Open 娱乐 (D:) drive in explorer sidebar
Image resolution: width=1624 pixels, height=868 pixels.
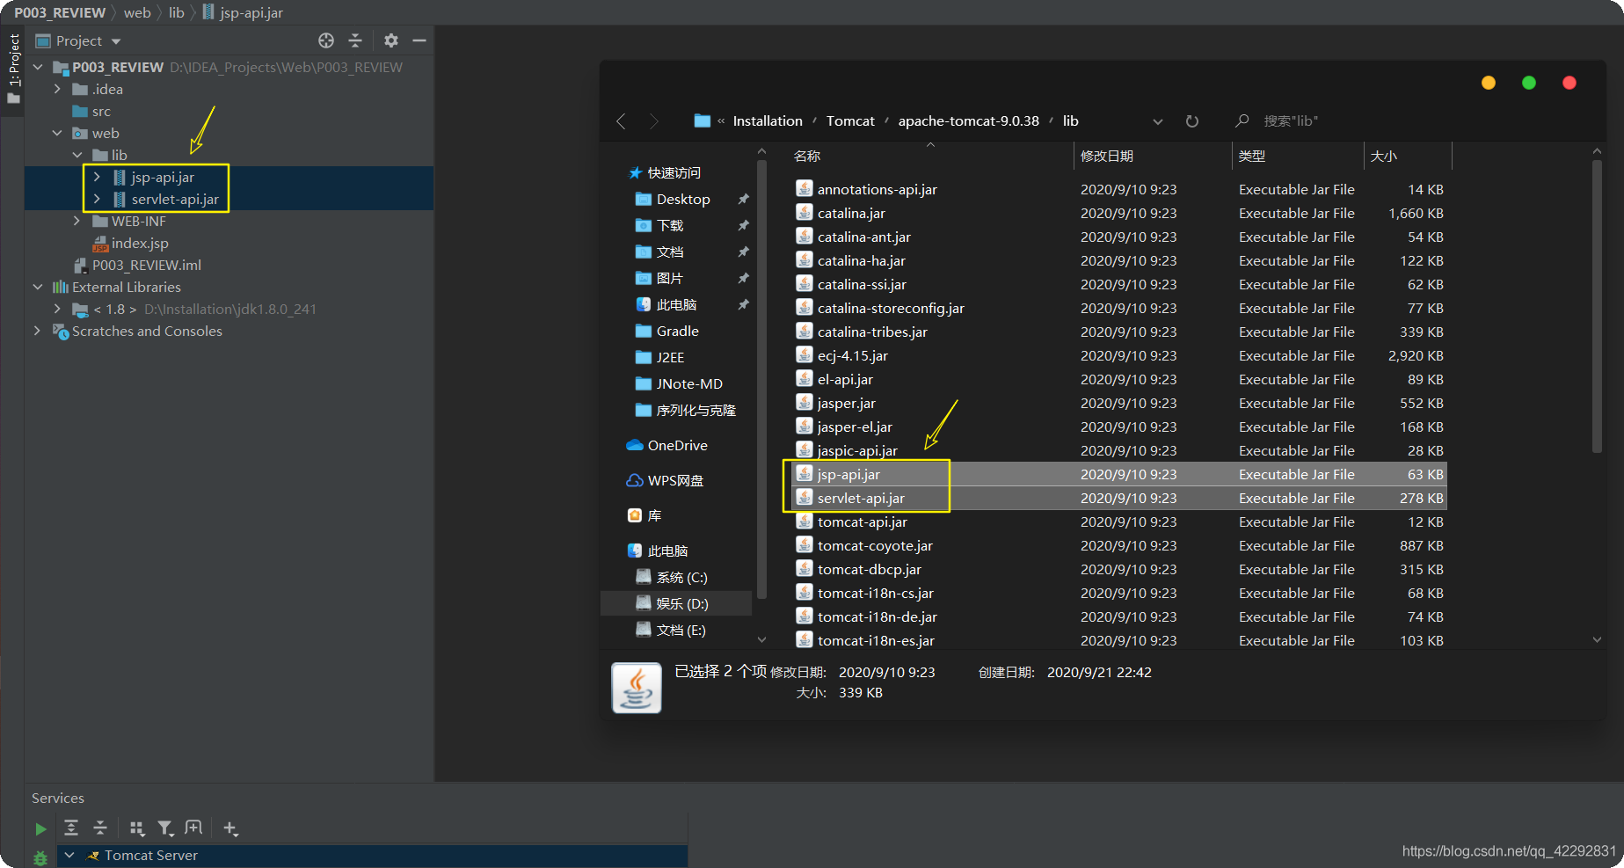click(682, 604)
